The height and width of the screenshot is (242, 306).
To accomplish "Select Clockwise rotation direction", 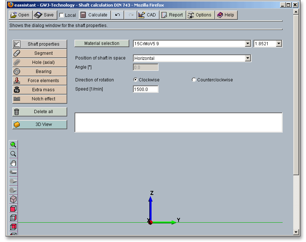I will pos(135,80).
